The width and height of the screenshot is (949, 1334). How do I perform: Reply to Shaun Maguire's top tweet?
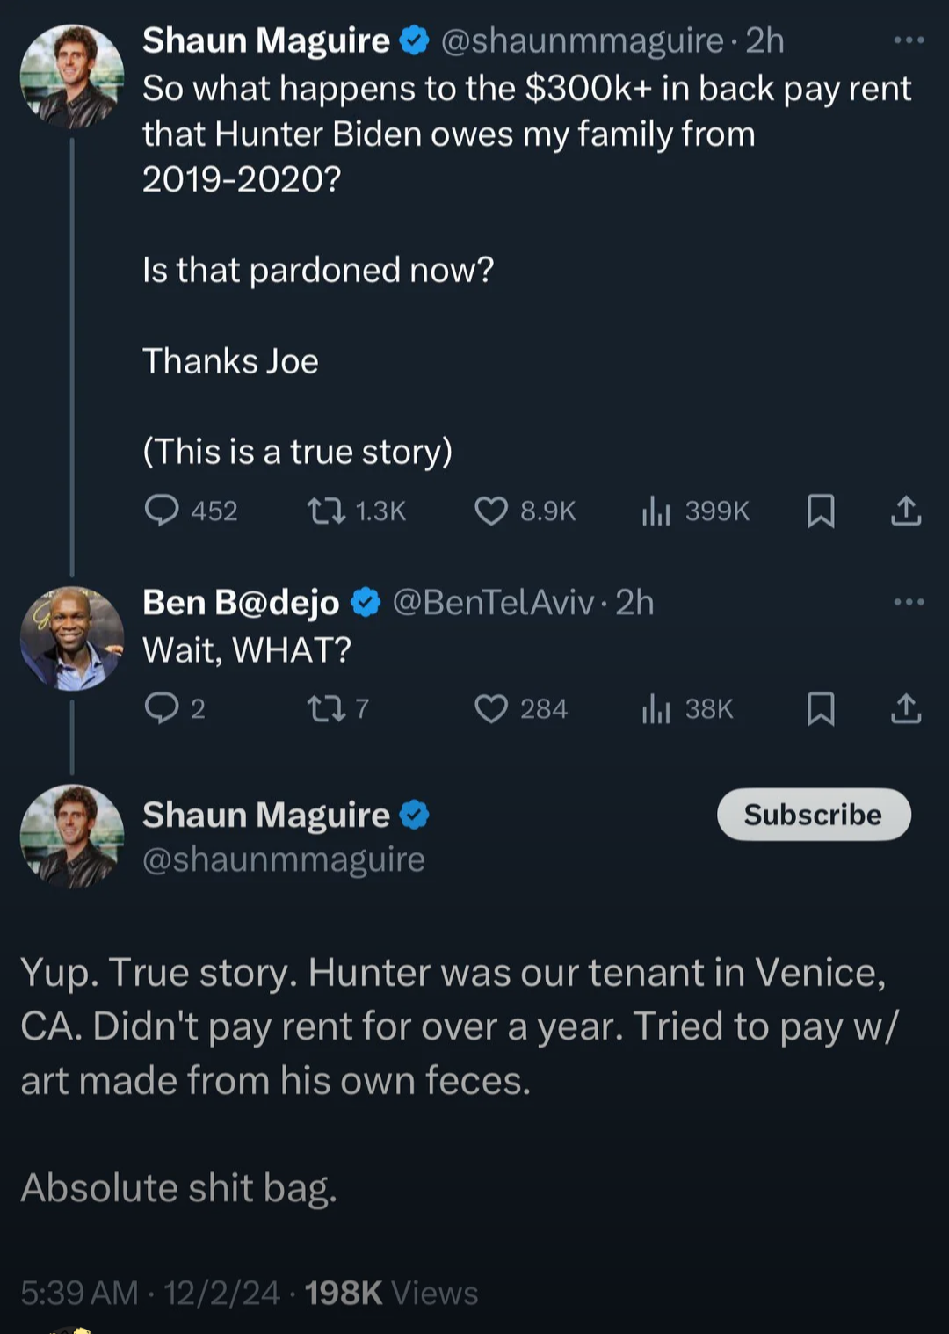click(162, 511)
